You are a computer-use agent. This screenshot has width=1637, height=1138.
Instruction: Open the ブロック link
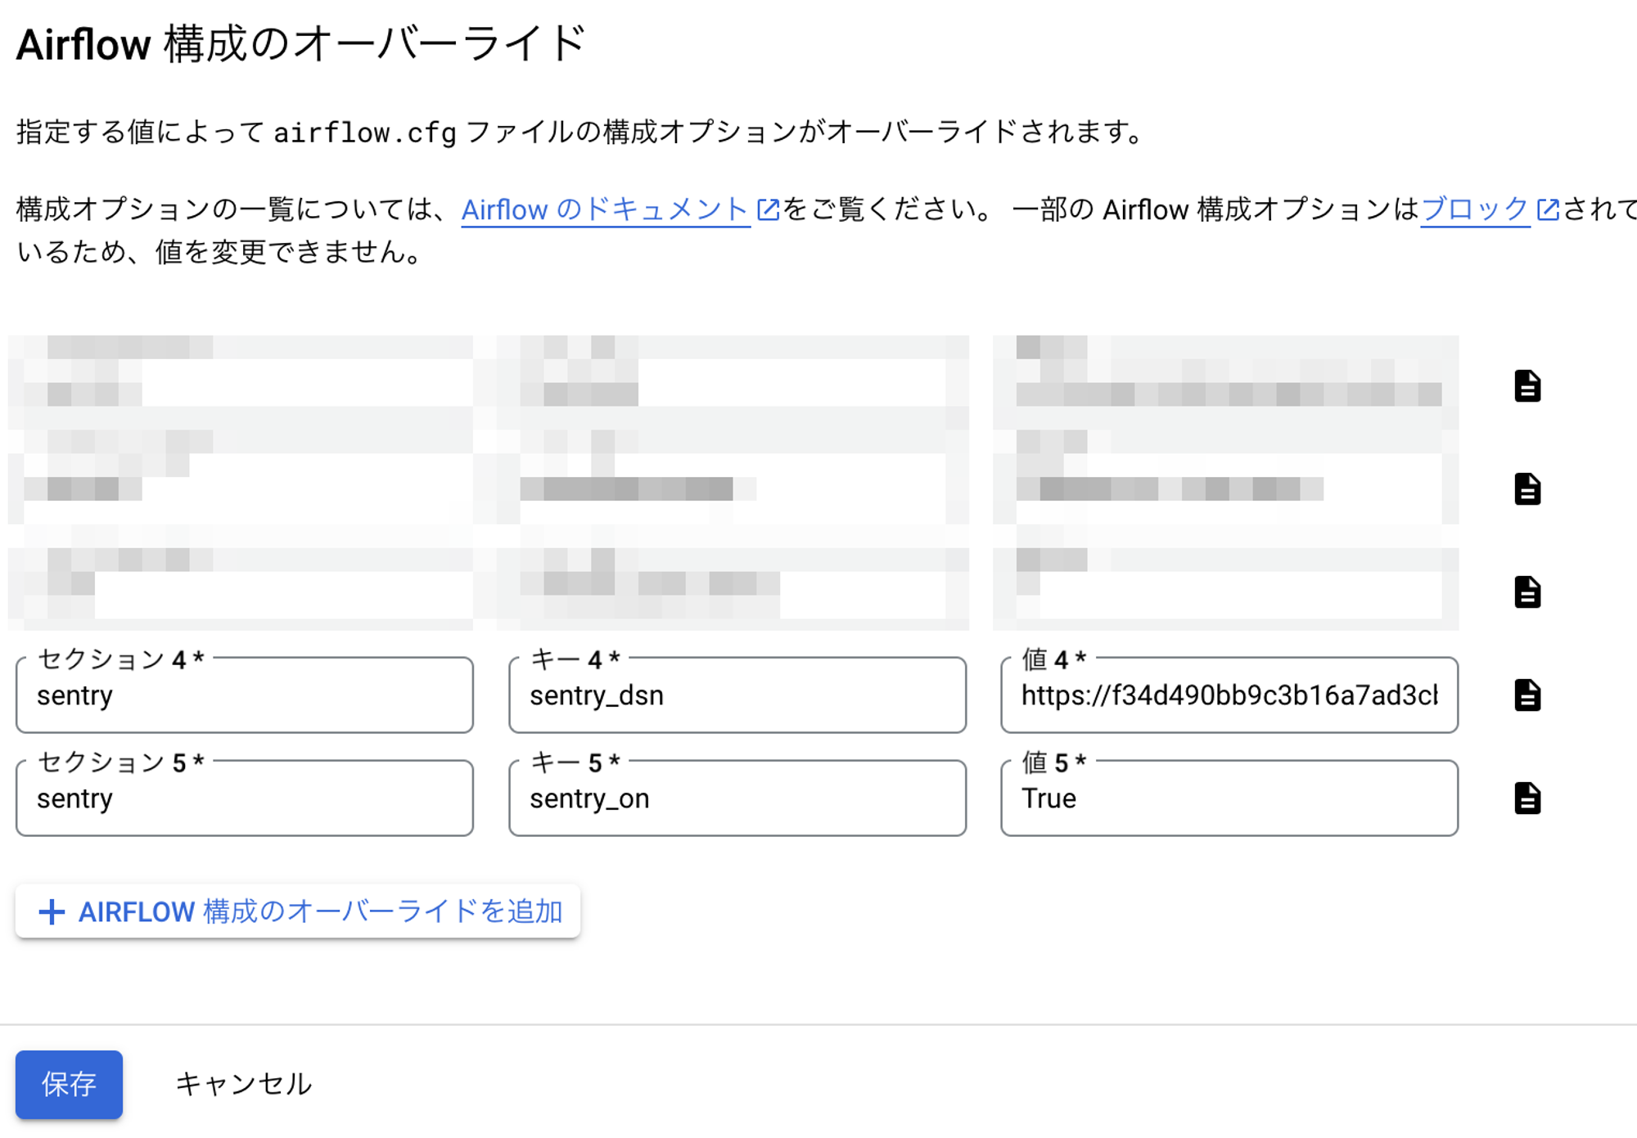pos(1474,210)
